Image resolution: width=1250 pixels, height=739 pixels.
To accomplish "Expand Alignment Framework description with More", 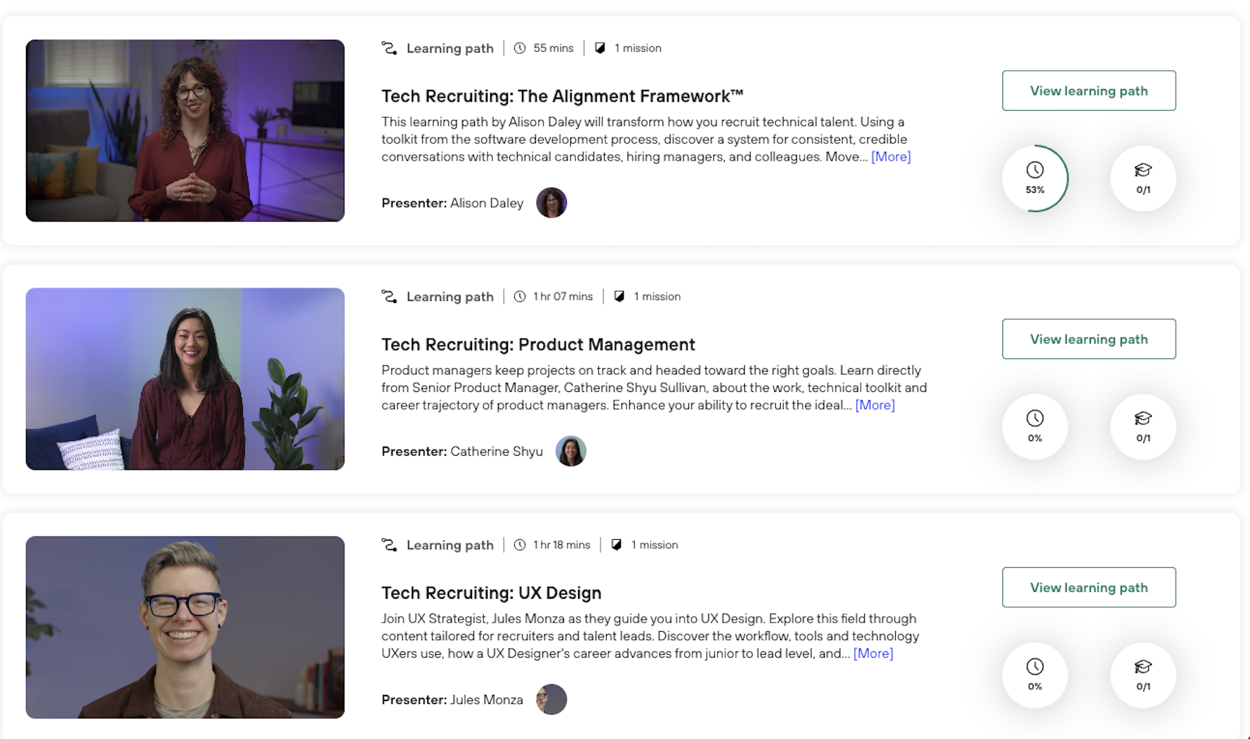I will [890, 156].
